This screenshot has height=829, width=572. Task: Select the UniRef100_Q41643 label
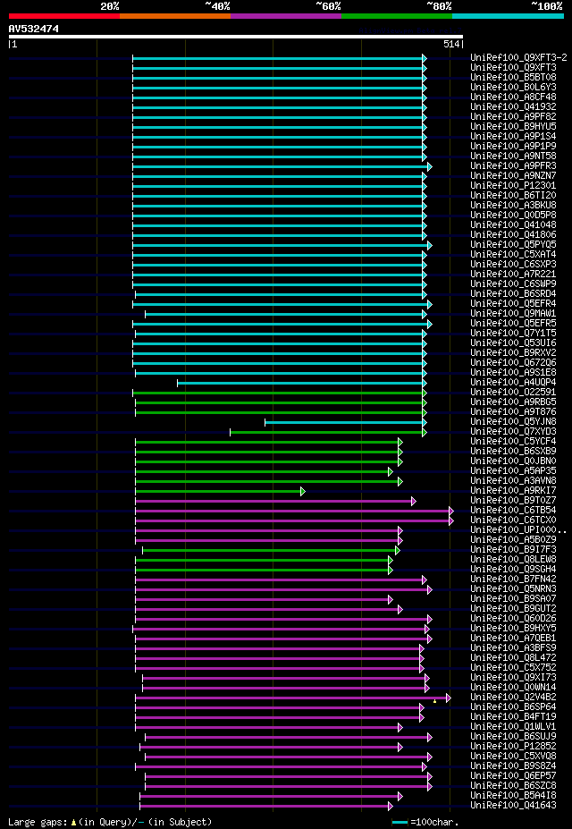513,808
